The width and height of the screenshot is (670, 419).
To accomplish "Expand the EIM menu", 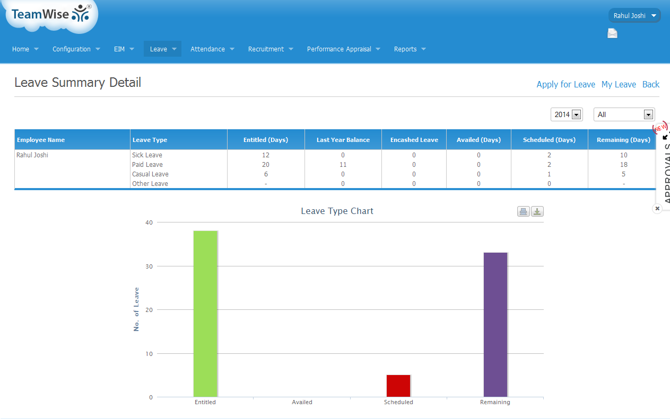I will [124, 49].
